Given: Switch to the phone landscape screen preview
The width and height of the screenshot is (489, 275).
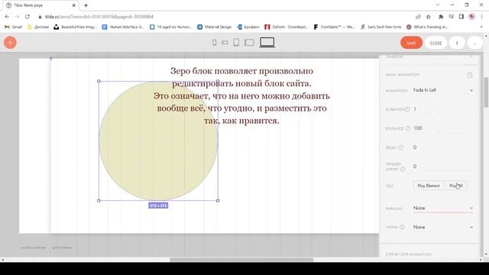Looking at the screenshot, I should 225,43.
